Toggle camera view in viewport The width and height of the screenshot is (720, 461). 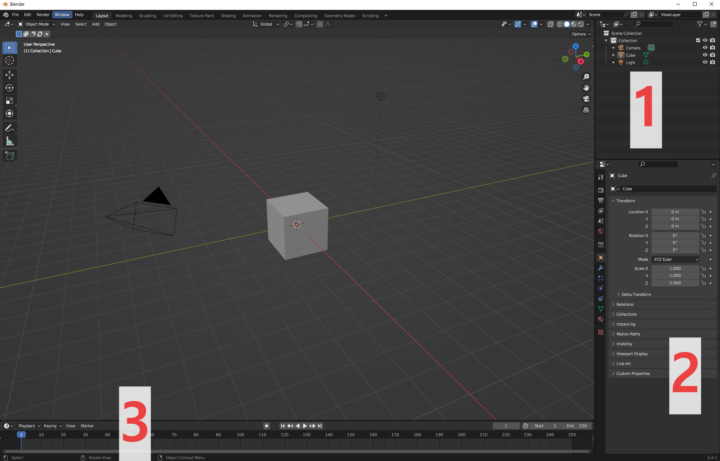tap(586, 99)
